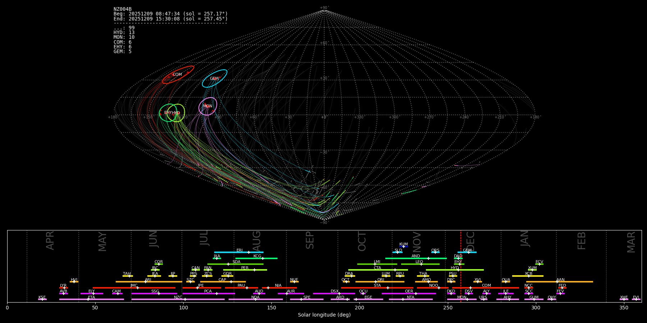Click the 'MON: 10' count in the legend
Viewport: 647px width, 323px height.
pyautogui.click(x=124, y=37)
